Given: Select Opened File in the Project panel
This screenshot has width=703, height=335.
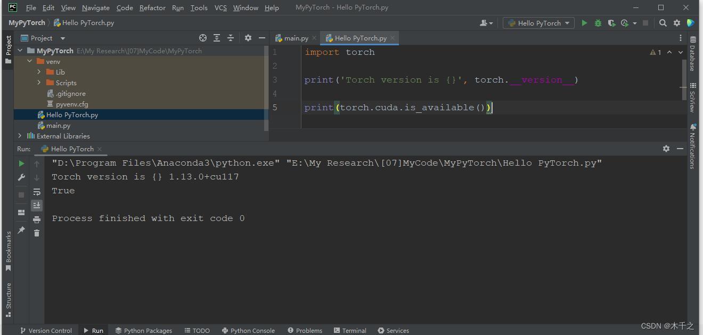Looking at the screenshot, I should click(203, 38).
